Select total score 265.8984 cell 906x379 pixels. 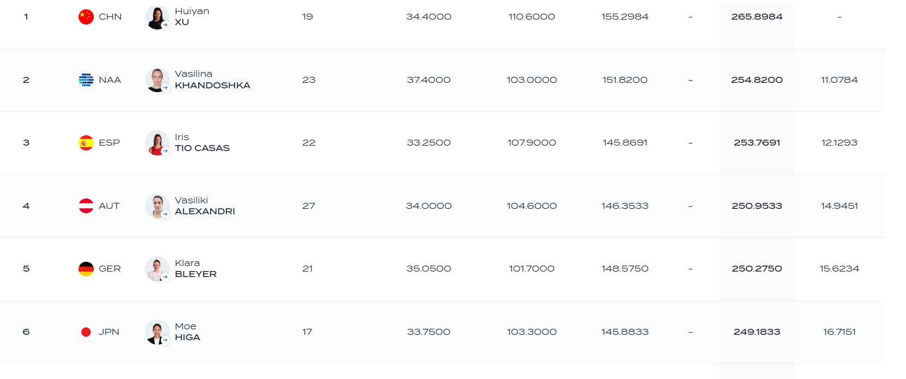[757, 17]
